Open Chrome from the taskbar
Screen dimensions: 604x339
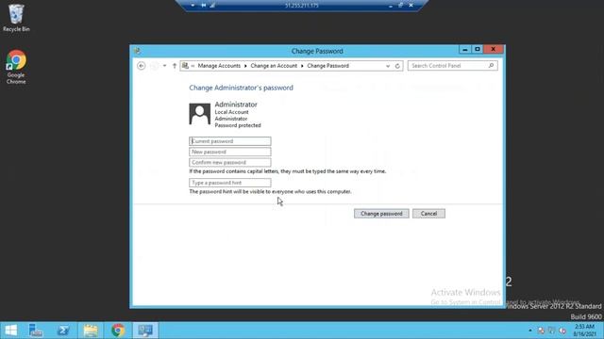click(118, 331)
